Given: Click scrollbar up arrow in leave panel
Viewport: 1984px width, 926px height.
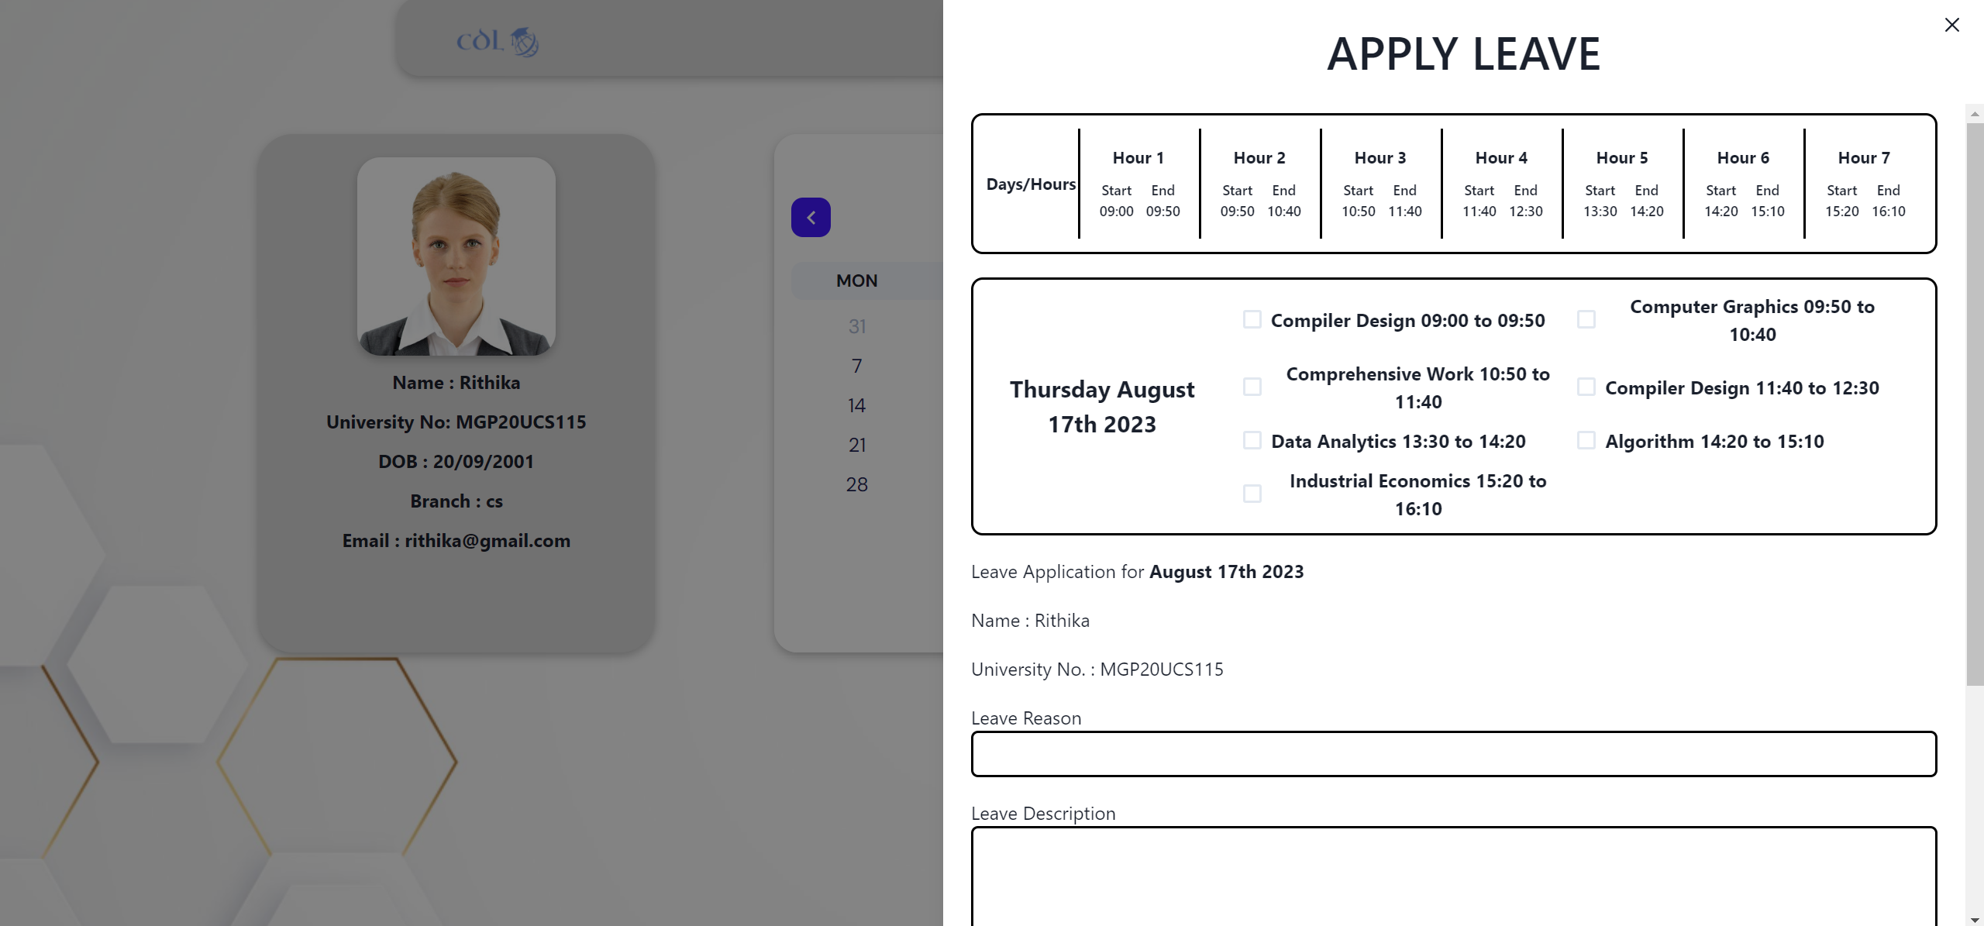Looking at the screenshot, I should pos(1975,114).
